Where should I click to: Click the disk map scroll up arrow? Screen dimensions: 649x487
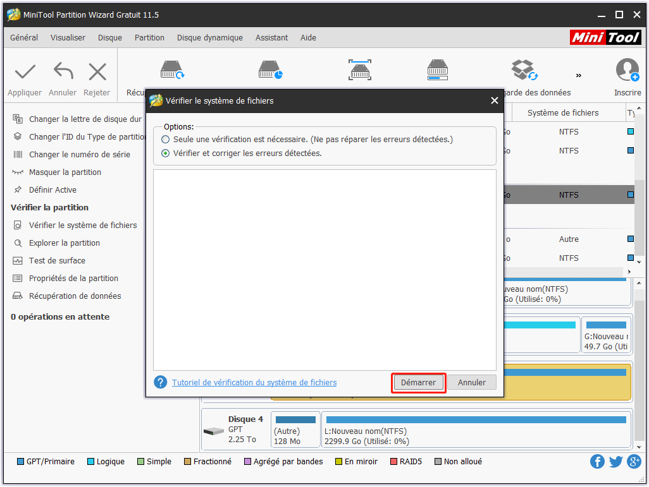(x=639, y=283)
